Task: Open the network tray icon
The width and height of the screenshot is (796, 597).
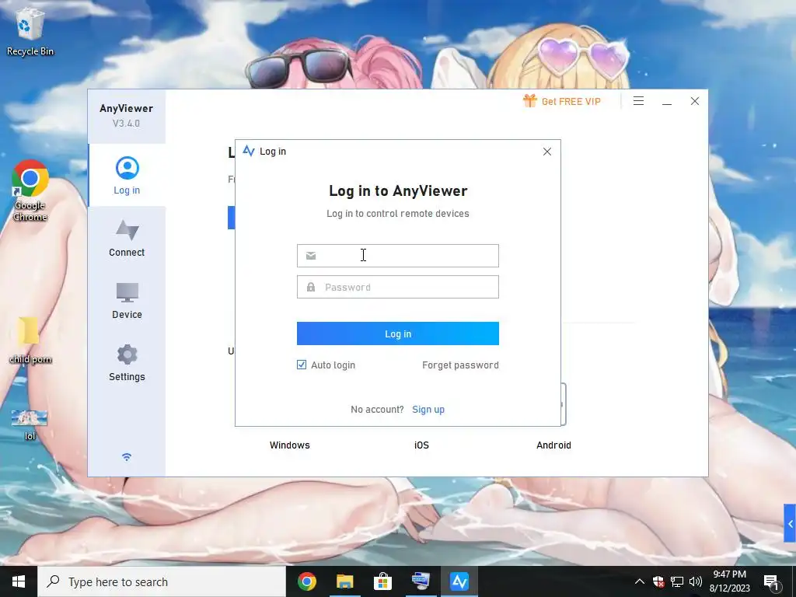Action: point(677,581)
